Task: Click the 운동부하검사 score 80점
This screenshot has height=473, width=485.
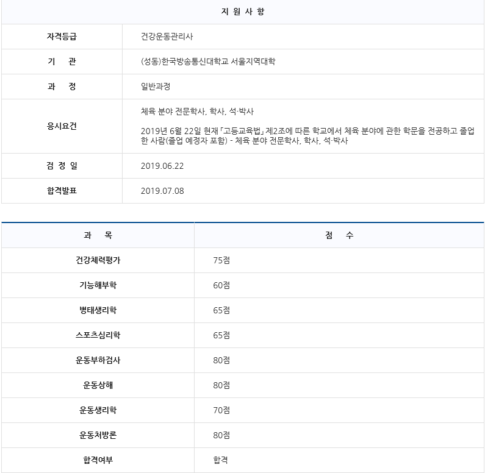Action: [221, 360]
